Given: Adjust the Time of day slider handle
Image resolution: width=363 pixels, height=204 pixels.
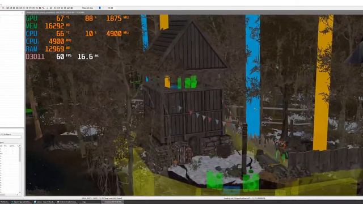Looking at the screenshot, I should [x=100, y=8].
